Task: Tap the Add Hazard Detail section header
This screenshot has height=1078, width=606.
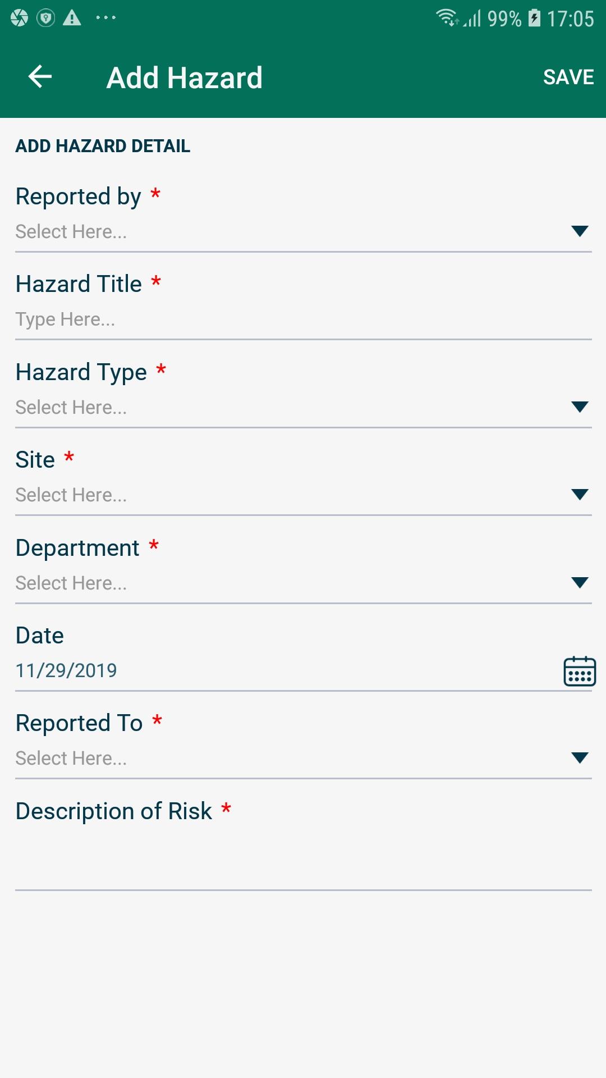Action: (103, 146)
